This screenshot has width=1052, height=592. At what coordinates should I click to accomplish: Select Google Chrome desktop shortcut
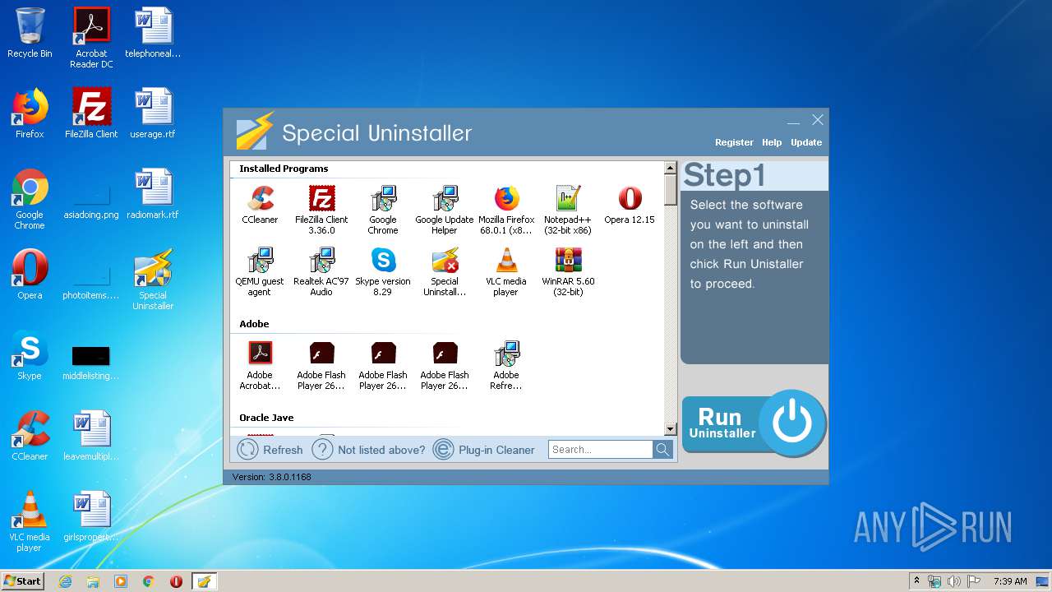click(x=30, y=199)
